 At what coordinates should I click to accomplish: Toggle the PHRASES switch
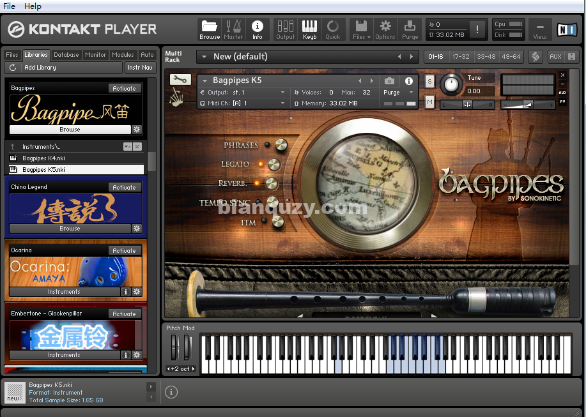tap(281, 145)
